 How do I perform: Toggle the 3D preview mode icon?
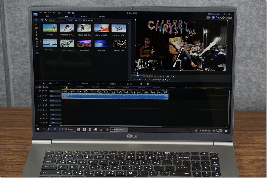[163, 80]
